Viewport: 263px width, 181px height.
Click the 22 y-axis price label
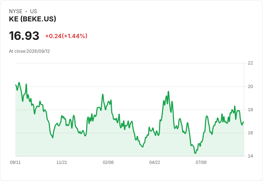tap(250, 63)
